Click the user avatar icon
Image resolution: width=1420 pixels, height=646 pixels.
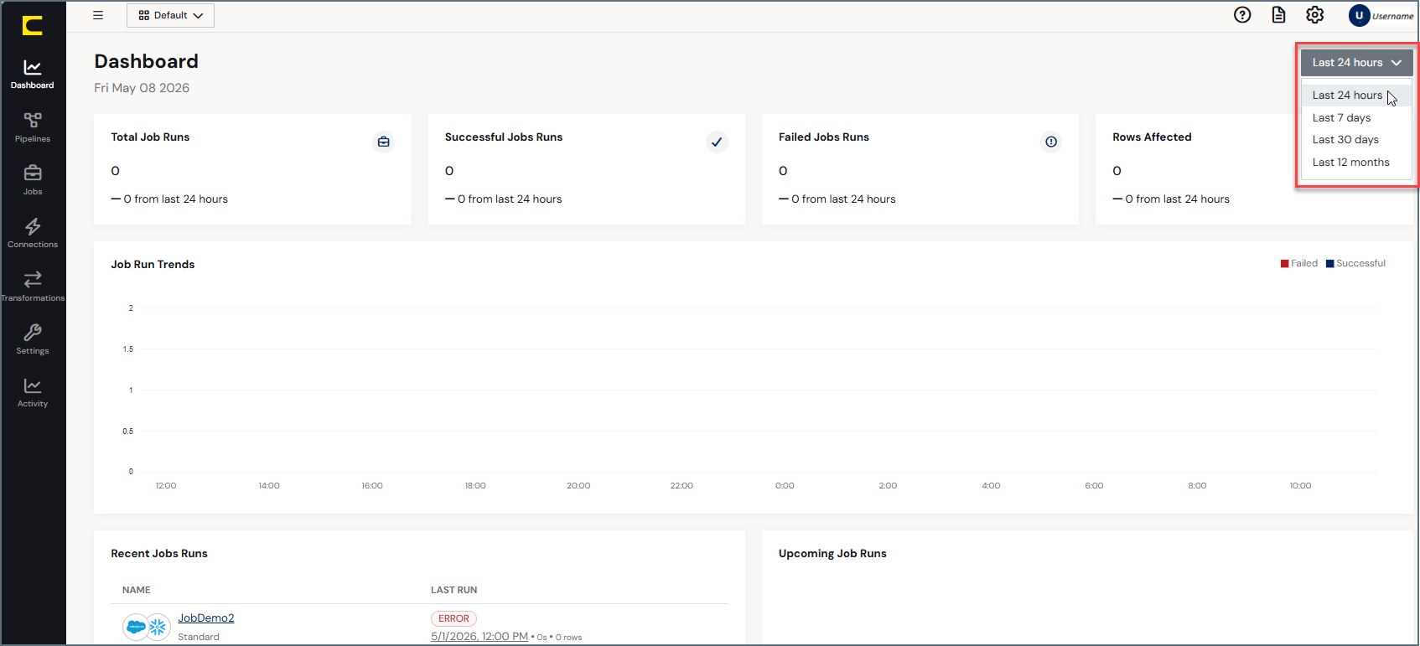point(1359,15)
